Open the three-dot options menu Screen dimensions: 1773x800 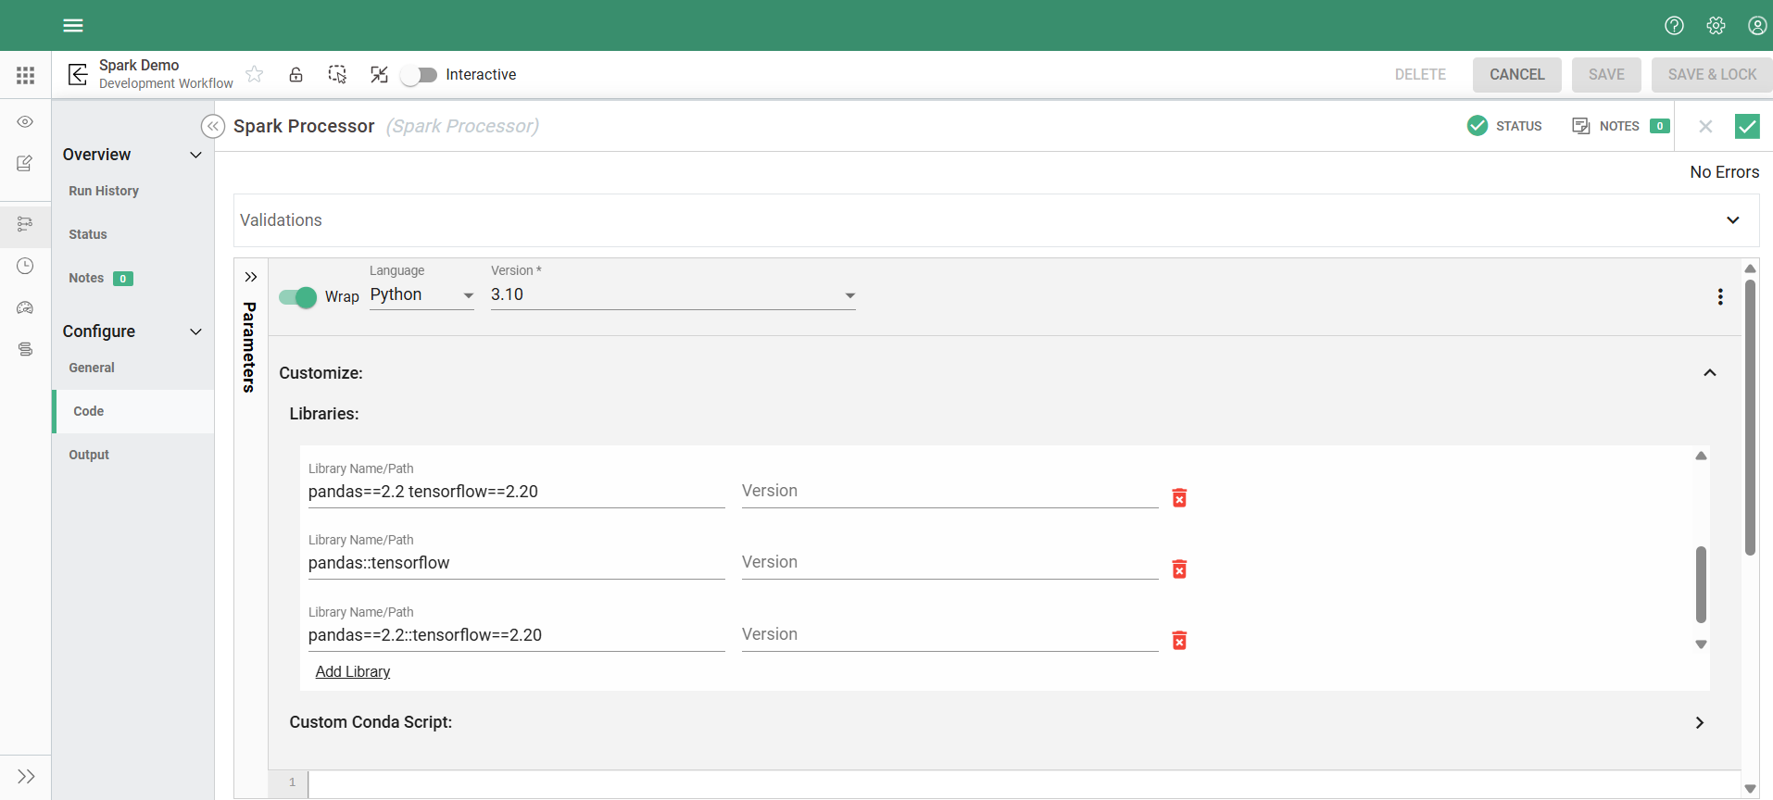[x=1720, y=296]
